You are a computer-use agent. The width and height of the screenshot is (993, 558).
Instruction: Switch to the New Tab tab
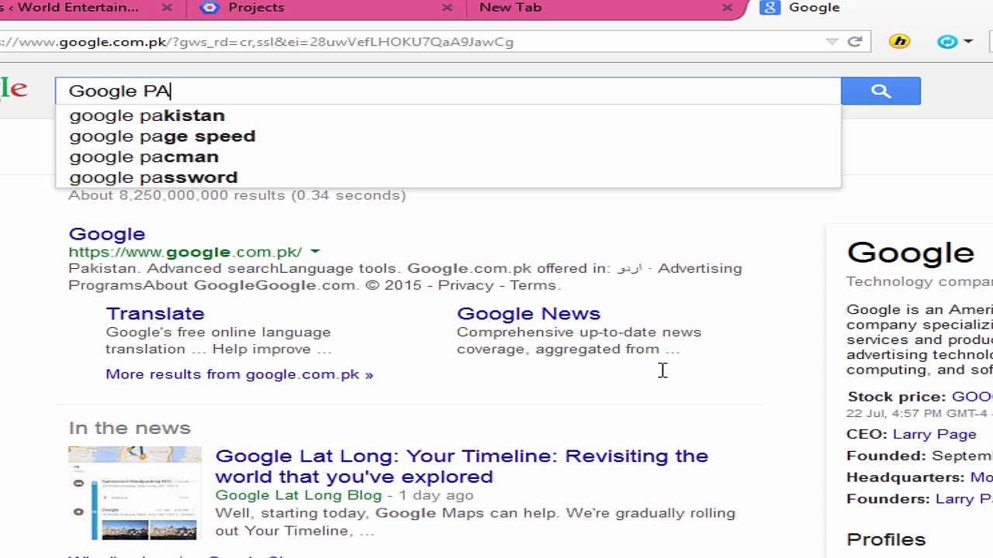pyautogui.click(x=605, y=8)
